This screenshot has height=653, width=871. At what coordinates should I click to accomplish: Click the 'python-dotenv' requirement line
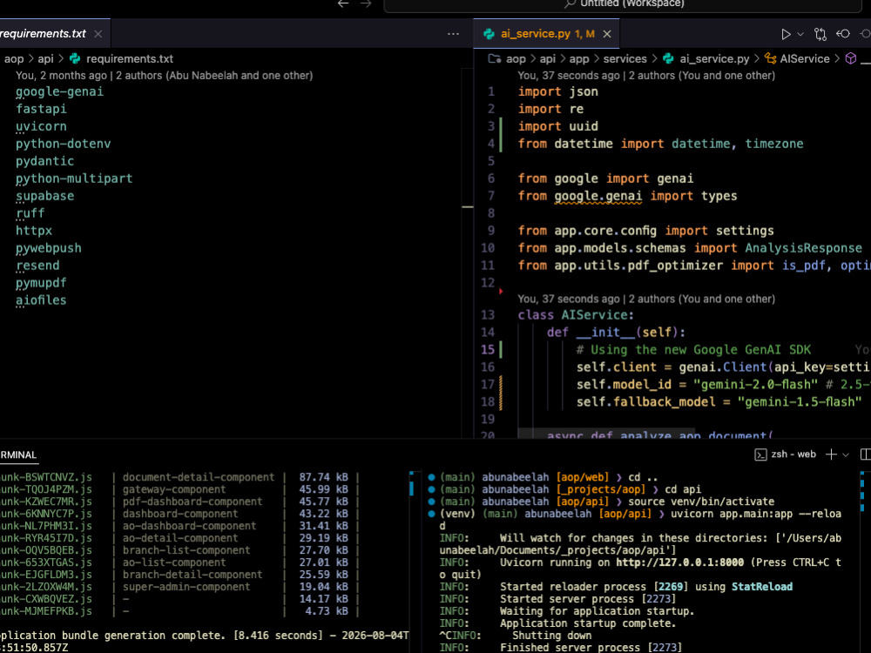point(64,144)
